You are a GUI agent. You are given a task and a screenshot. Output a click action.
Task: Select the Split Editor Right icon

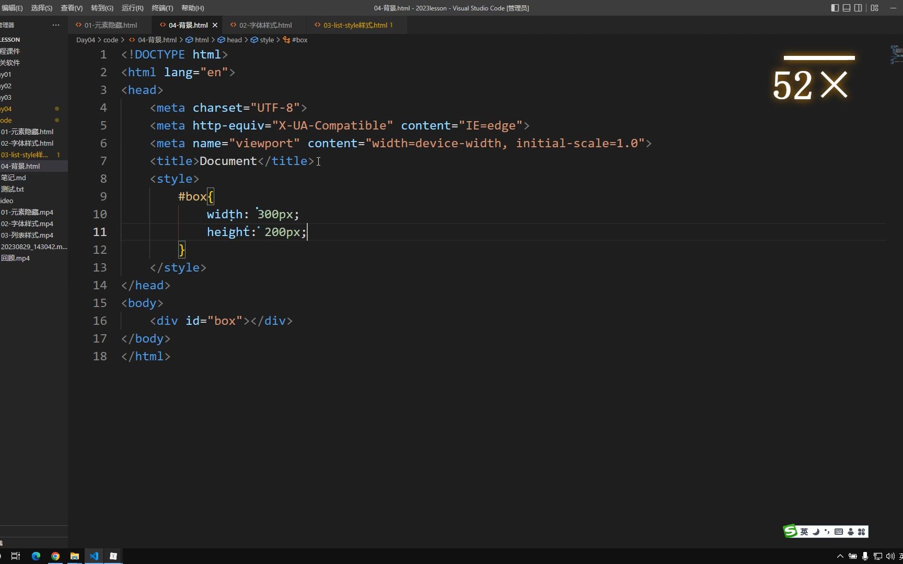click(858, 8)
